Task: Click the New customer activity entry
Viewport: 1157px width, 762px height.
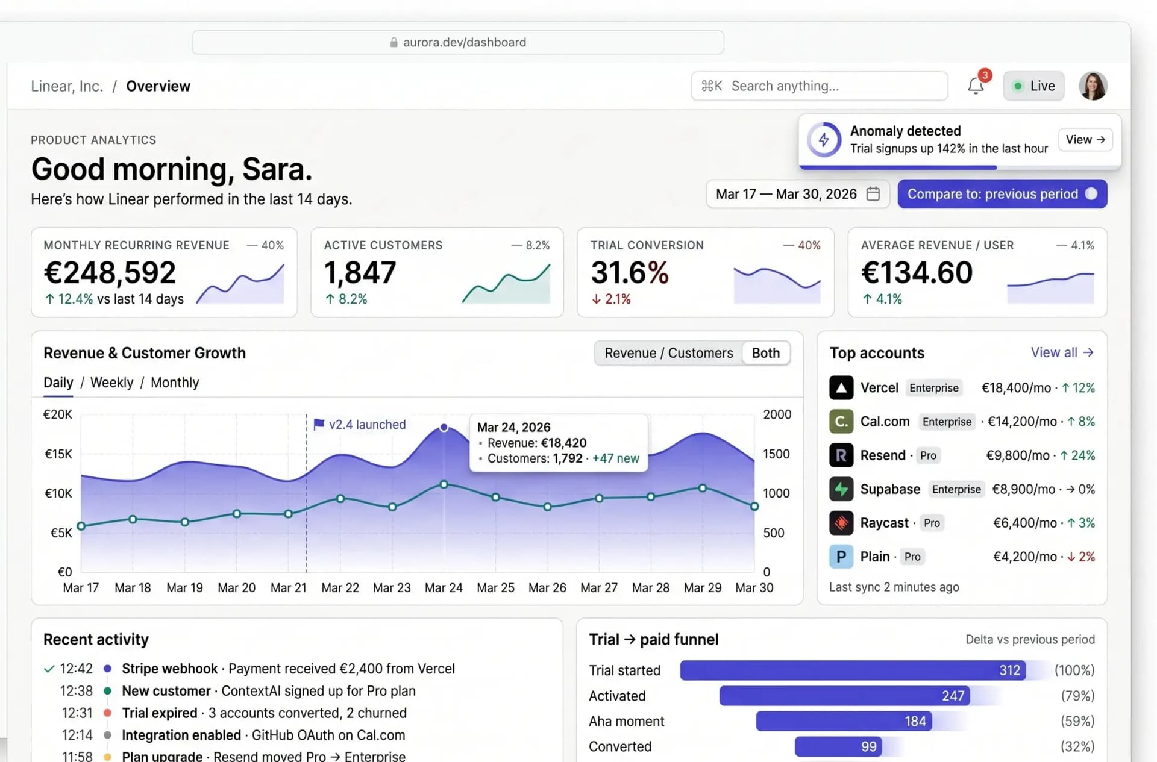Action: point(269,691)
